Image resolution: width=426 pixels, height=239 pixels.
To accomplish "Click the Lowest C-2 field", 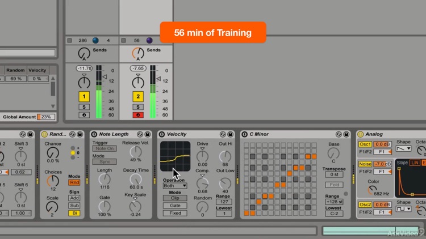I will click(334, 214).
